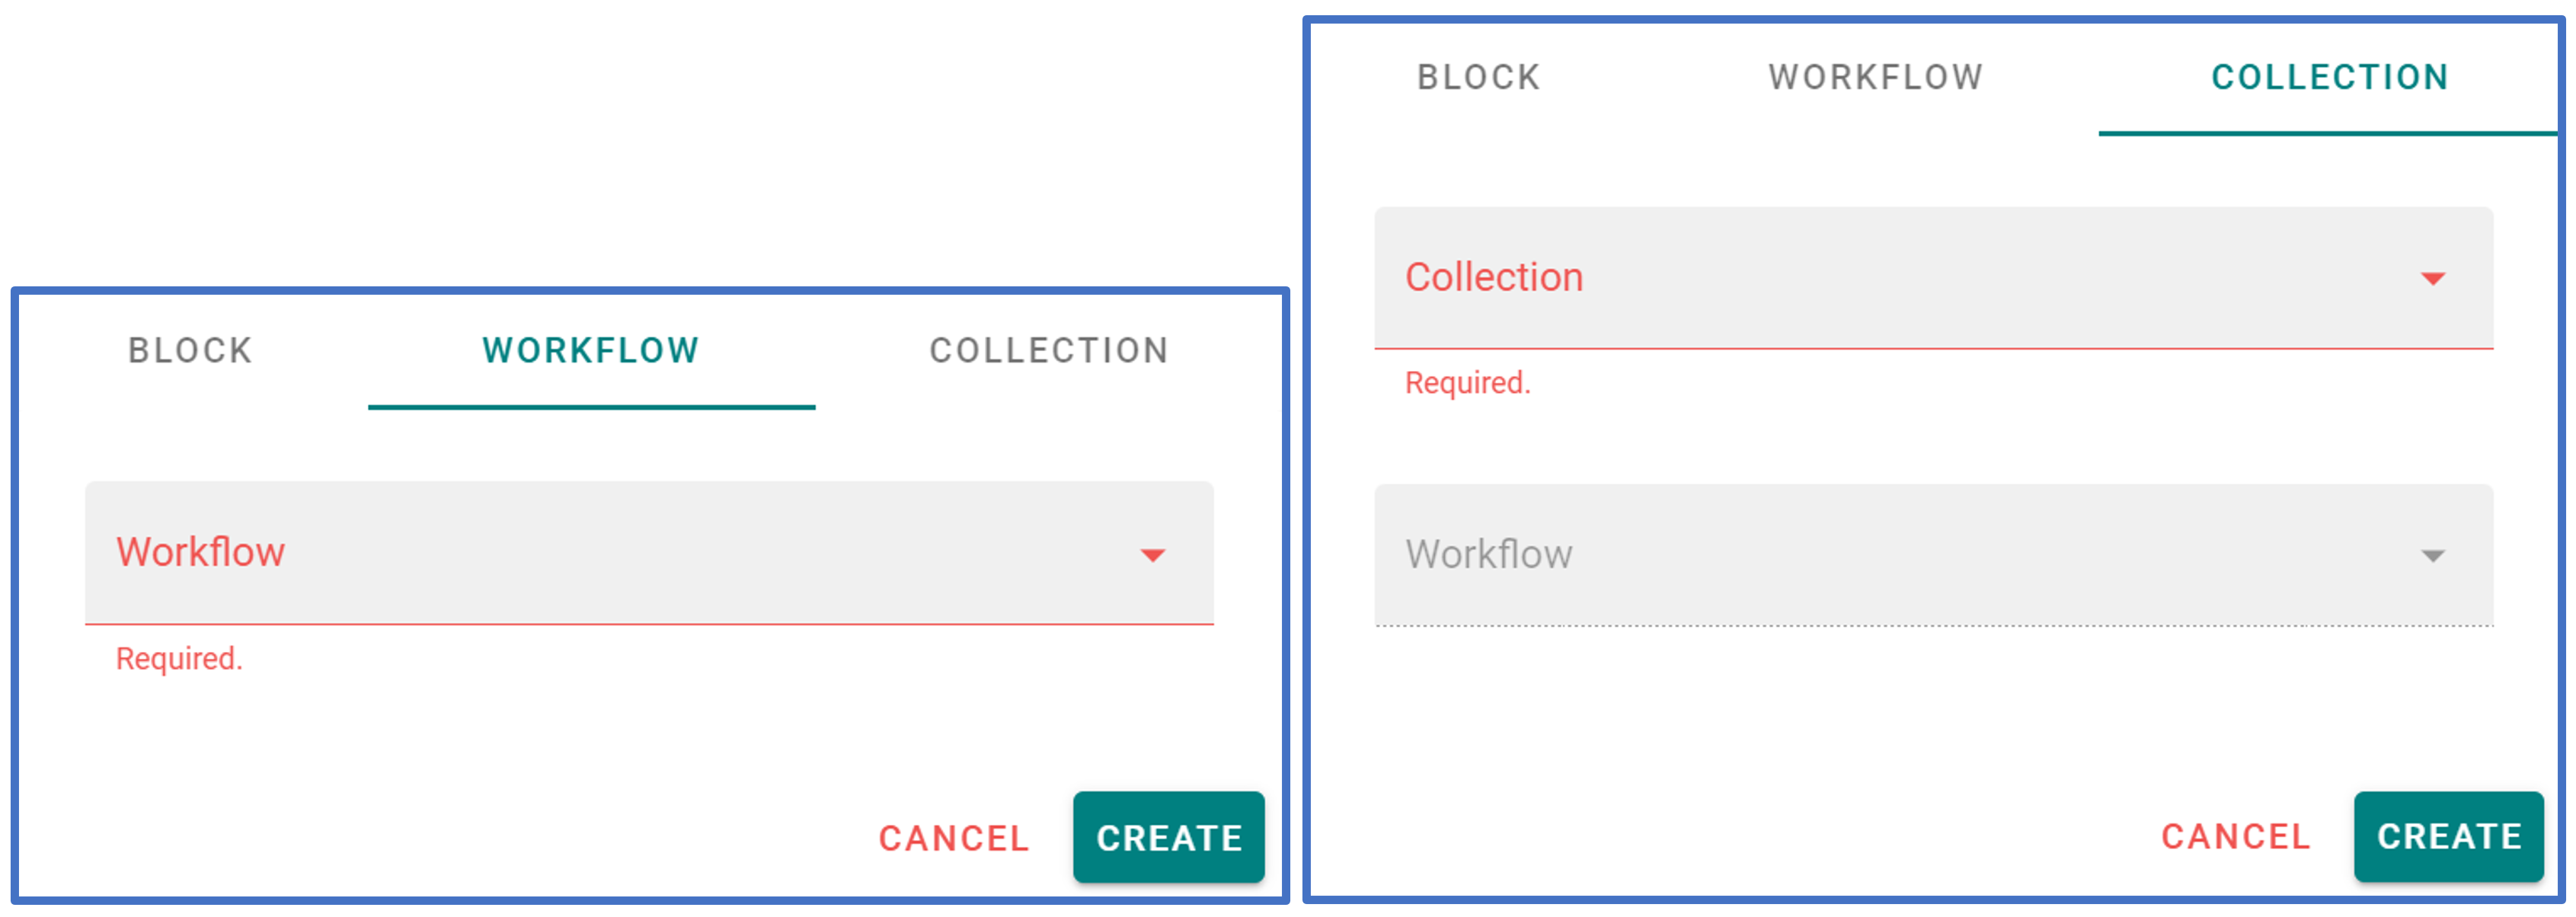
Task: Open the greyed-out Workflow dropdown below Collection
Action: click(1933, 555)
